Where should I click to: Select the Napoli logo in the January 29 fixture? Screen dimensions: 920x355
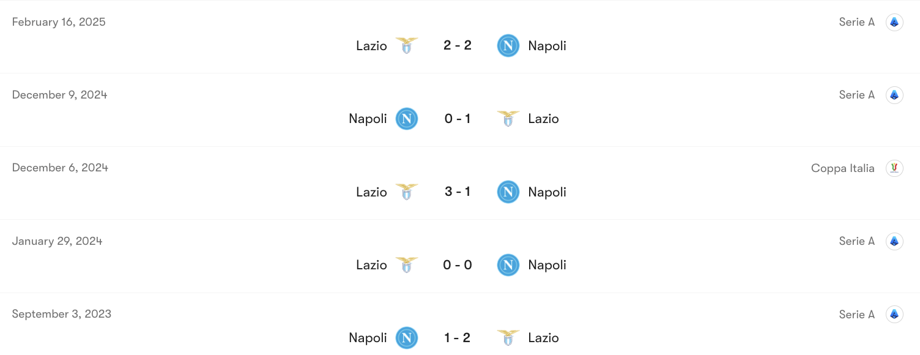click(508, 264)
